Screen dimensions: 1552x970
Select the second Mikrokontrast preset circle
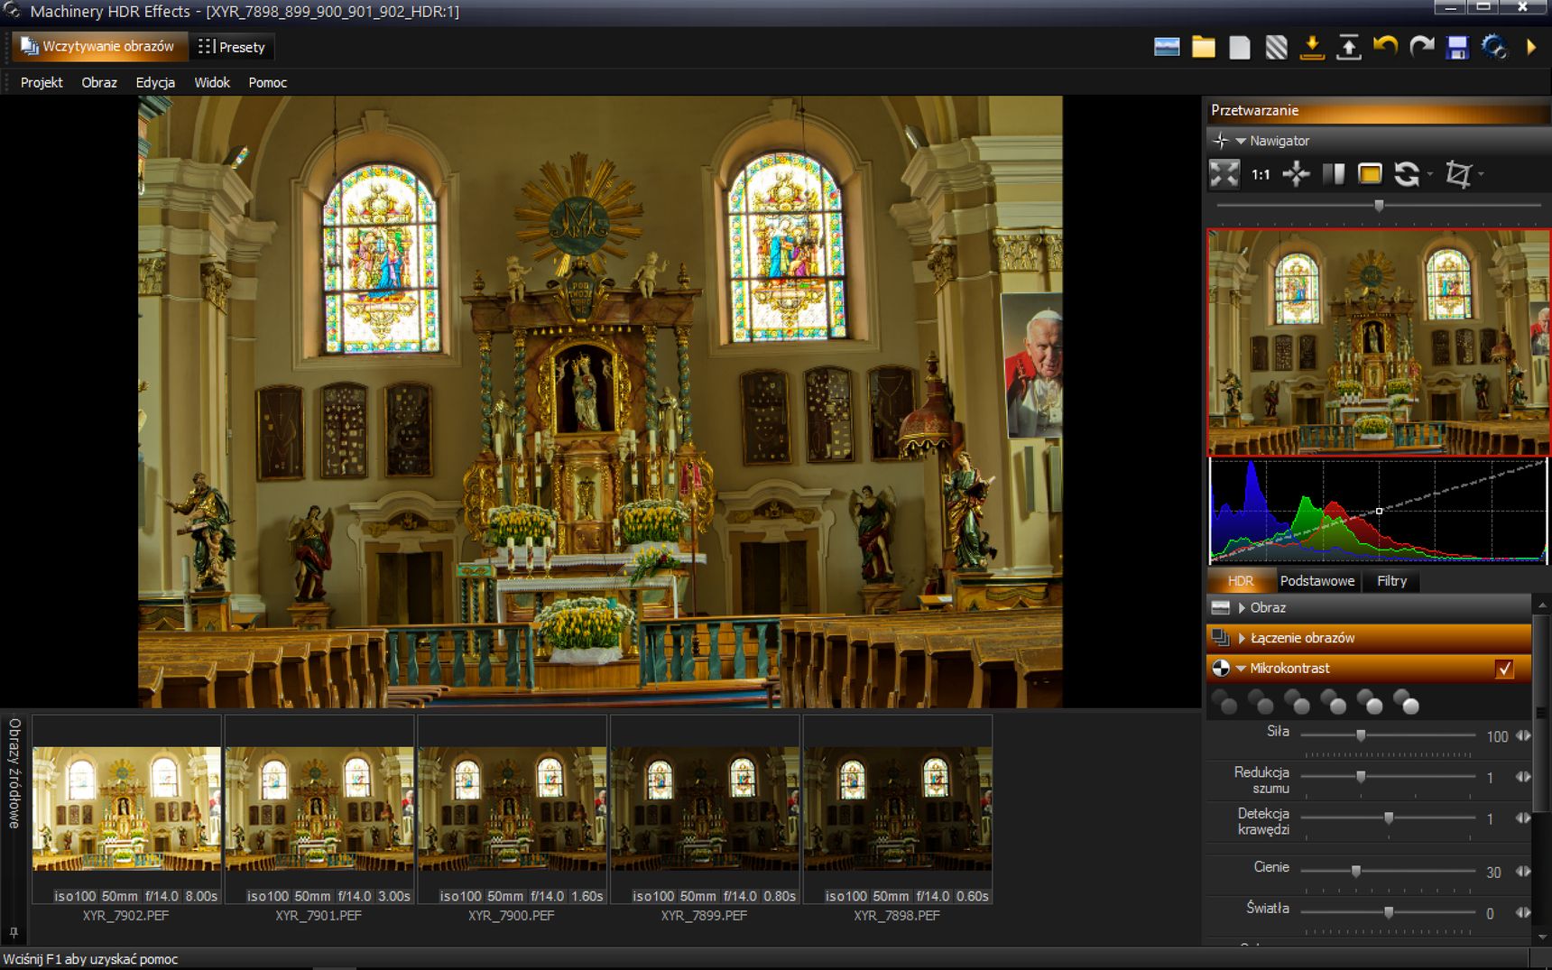tap(1261, 702)
